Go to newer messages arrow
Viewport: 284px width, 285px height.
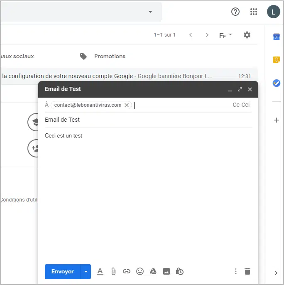[191, 35]
